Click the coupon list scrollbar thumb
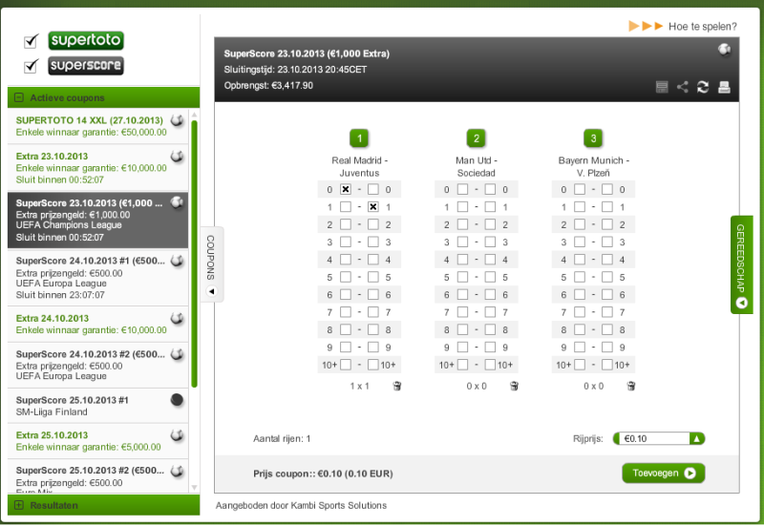Screen dimensions: 764x527 click(195, 253)
